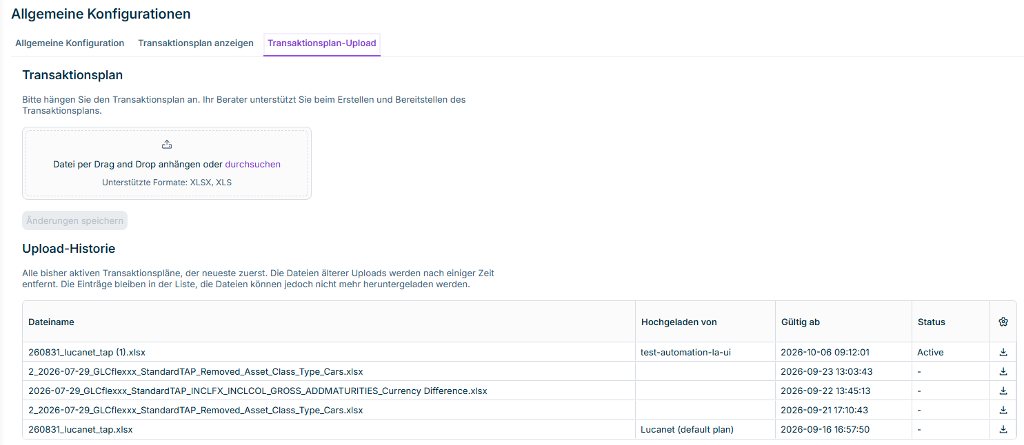The image size is (1024, 445).
Task: Click the date 2026-09-22 13:45:13
Action: click(x=825, y=391)
